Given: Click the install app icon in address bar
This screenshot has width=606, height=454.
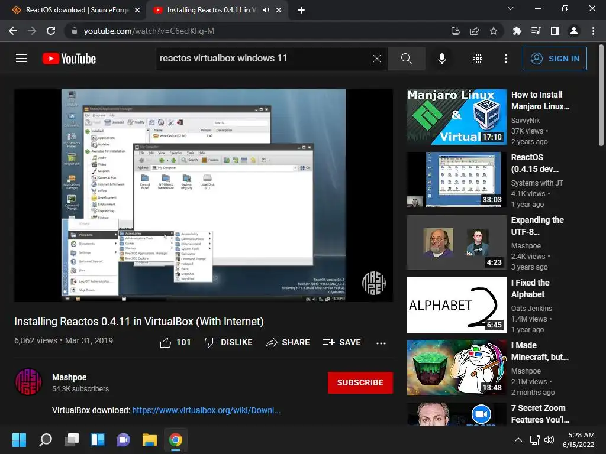Looking at the screenshot, I should [455, 31].
